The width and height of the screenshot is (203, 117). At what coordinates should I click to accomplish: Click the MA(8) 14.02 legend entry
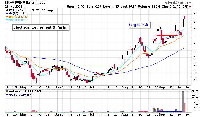15,20
